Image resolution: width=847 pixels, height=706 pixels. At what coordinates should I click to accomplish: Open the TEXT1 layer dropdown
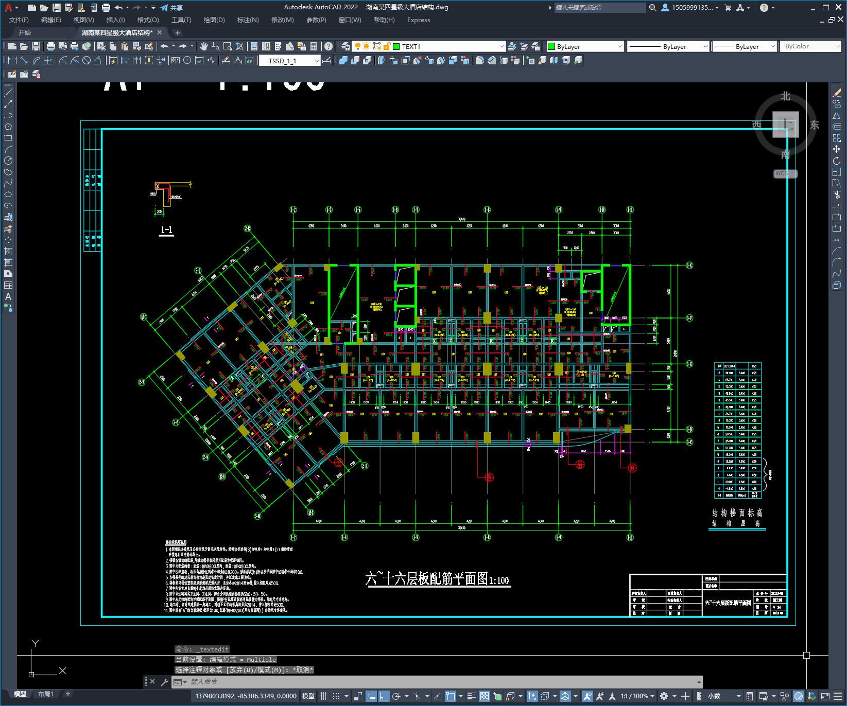(x=502, y=46)
